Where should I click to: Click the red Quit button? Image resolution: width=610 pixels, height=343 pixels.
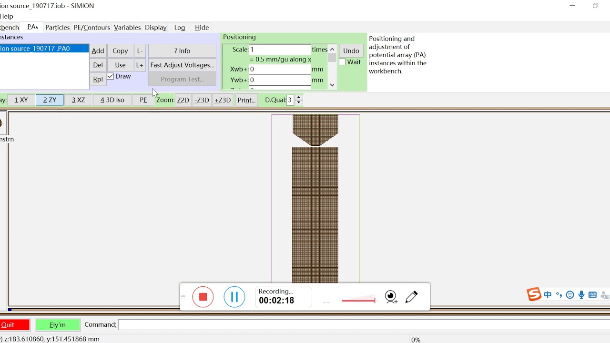click(x=14, y=325)
